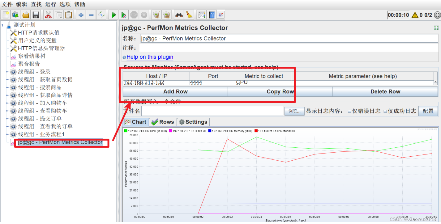Image resolution: width=441 pixels, height=224 pixels.
Task: Expand 线程组 - 登录 node
Action: click(x=7, y=72)
